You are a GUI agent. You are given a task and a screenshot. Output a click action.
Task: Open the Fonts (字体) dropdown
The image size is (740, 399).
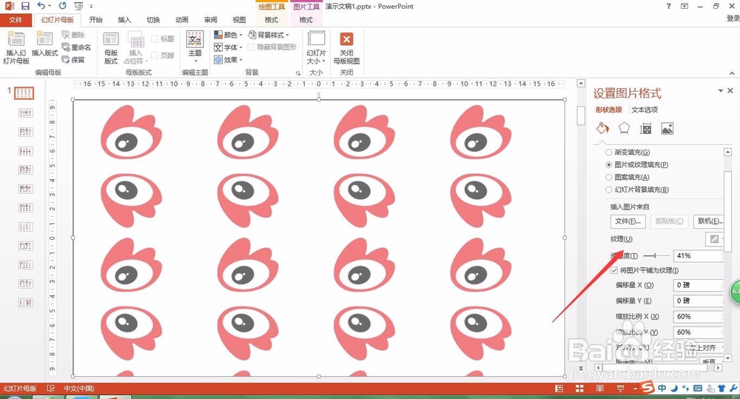pyautogui.click(x=228, y=47)
